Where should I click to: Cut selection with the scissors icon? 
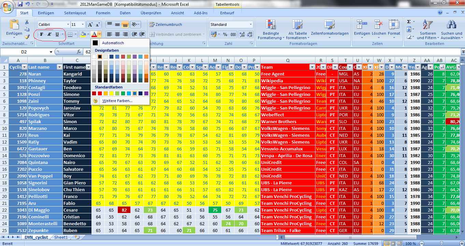tap(27, 22)
